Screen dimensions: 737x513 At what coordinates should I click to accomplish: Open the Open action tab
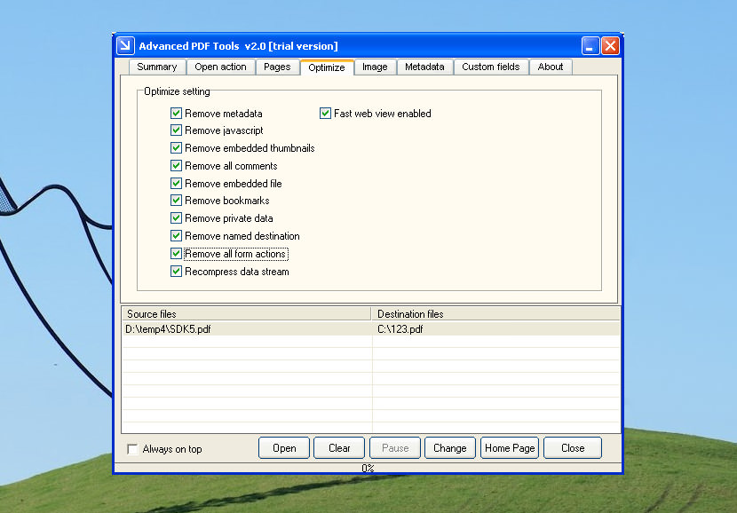(x=220, y=67)
